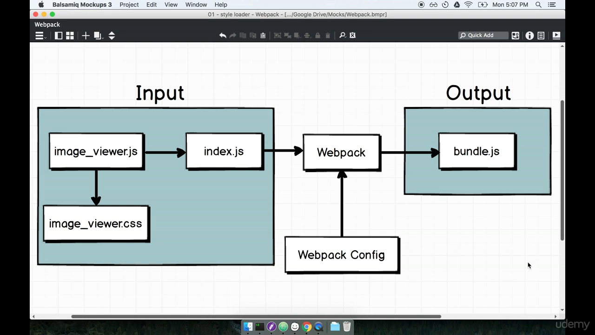Screen dimensions: 595x335
Task: Open the hamburger menu dropdown
Action: click(40, 35)
